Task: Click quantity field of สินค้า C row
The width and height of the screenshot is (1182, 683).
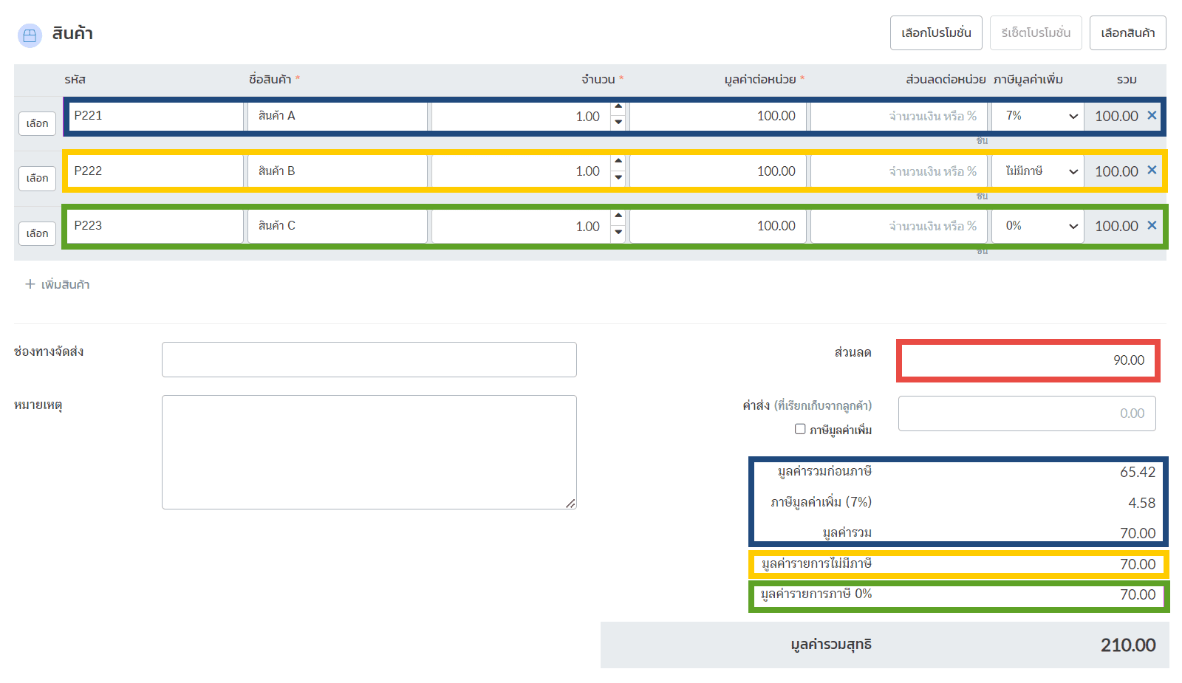Action: click(521, 226)
